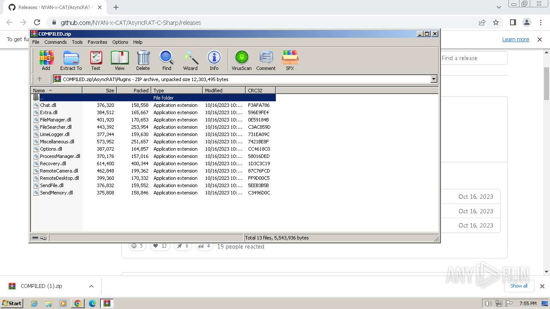The image size is (550, 309).
Task: Open the Comment tool
Action: [266, 60]
